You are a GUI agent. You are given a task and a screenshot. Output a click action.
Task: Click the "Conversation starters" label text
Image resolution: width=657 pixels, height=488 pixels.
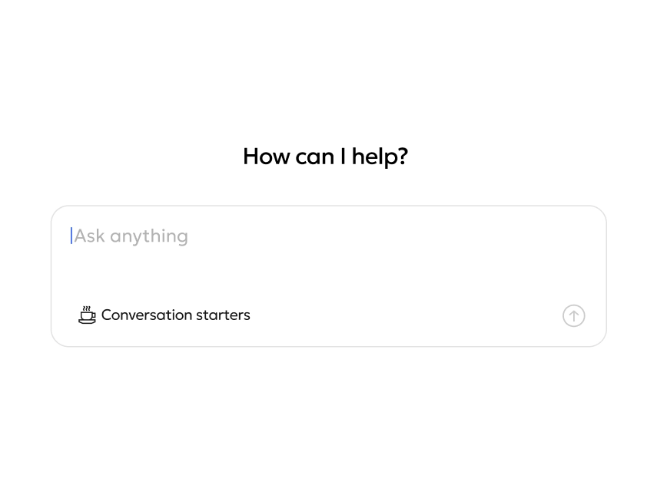[x=176, y=315]
